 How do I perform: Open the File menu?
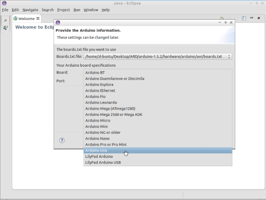pyautogui.click(x=5, y=10)
